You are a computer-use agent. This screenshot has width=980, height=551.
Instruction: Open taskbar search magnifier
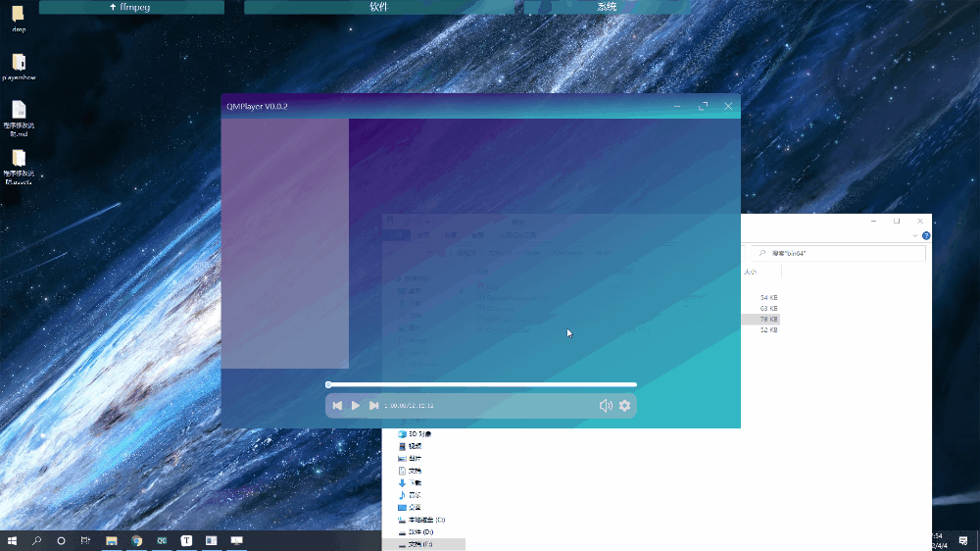pos(37,540)
